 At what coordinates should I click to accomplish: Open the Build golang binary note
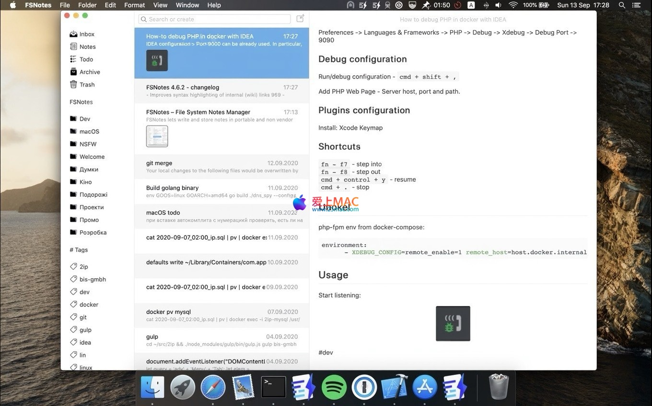(221, 192)
